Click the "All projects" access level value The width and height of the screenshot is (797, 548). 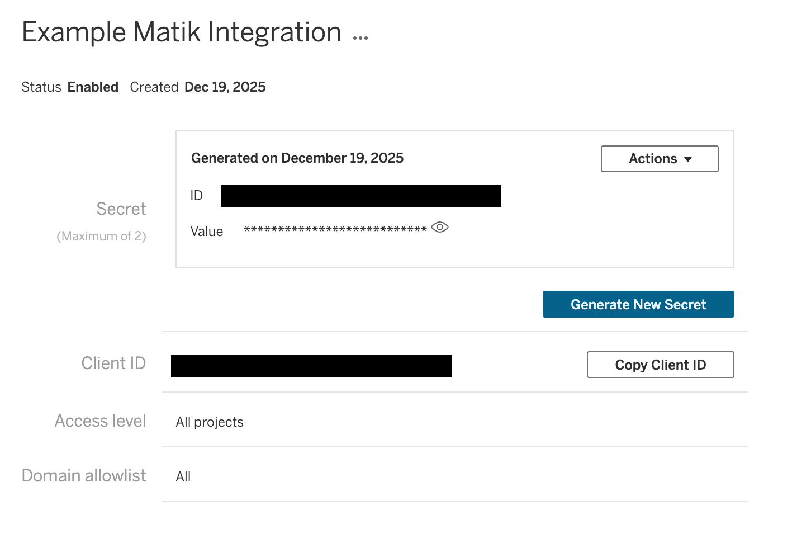tap(210, 422)
